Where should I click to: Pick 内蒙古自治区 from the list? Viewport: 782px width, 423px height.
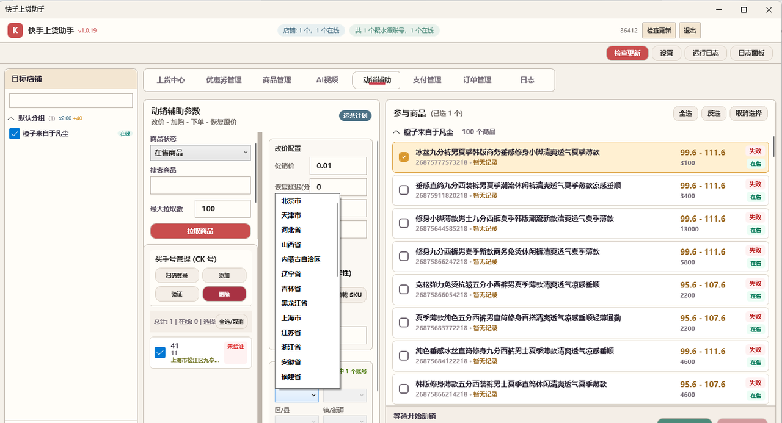[x=307, y=259]
